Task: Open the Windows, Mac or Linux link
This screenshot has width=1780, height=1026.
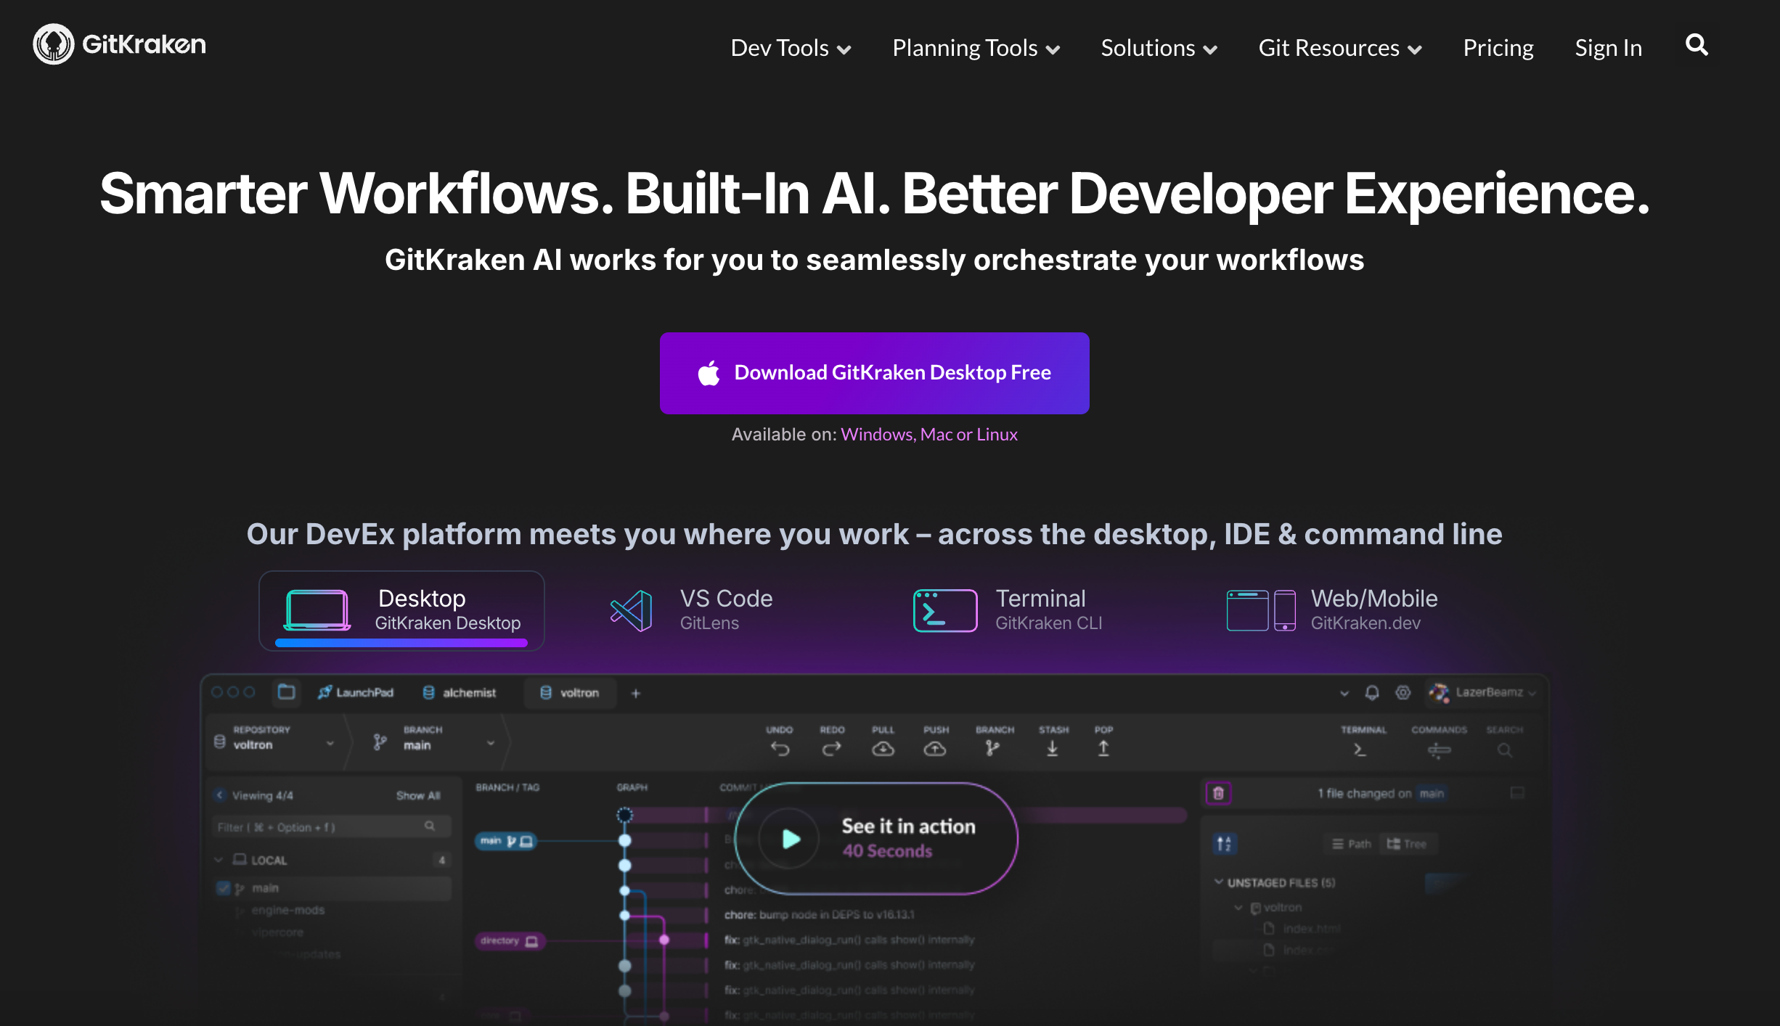Action: pos(928,434)
